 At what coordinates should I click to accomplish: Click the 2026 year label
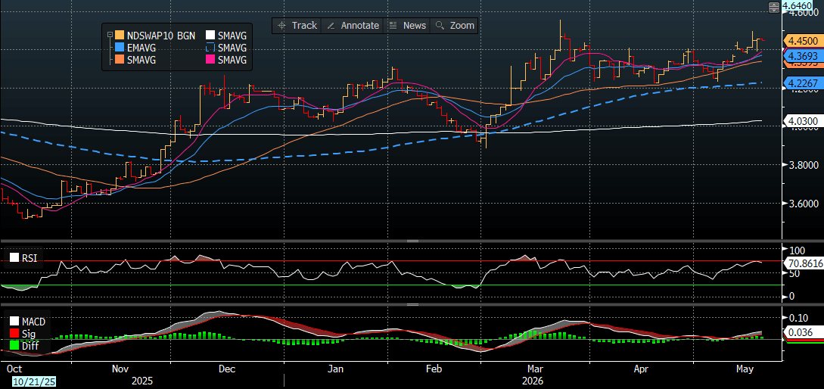pos(533,380)
